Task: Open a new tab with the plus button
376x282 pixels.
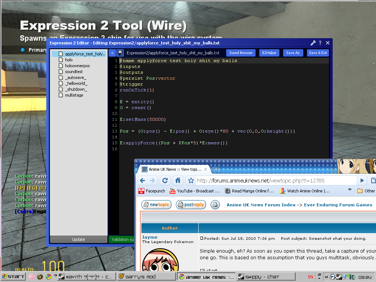Action: [216, 169]
